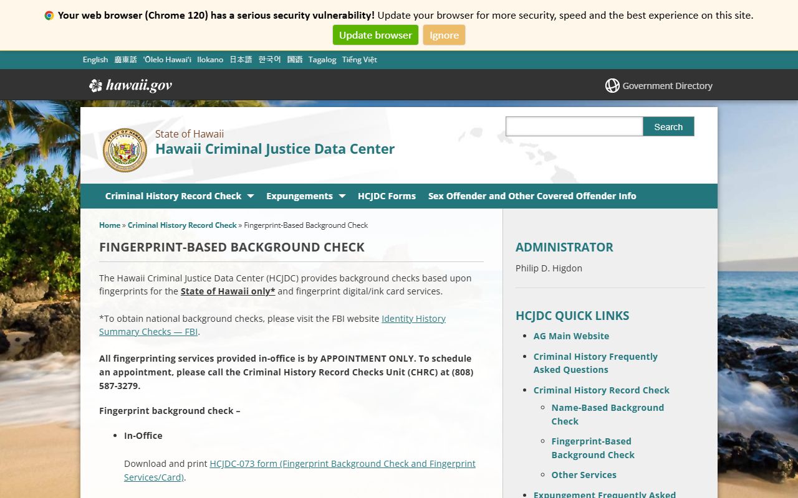This screenshot has width=798, height=498.
Task: Click the Update browser button
Action: point(375,35)
